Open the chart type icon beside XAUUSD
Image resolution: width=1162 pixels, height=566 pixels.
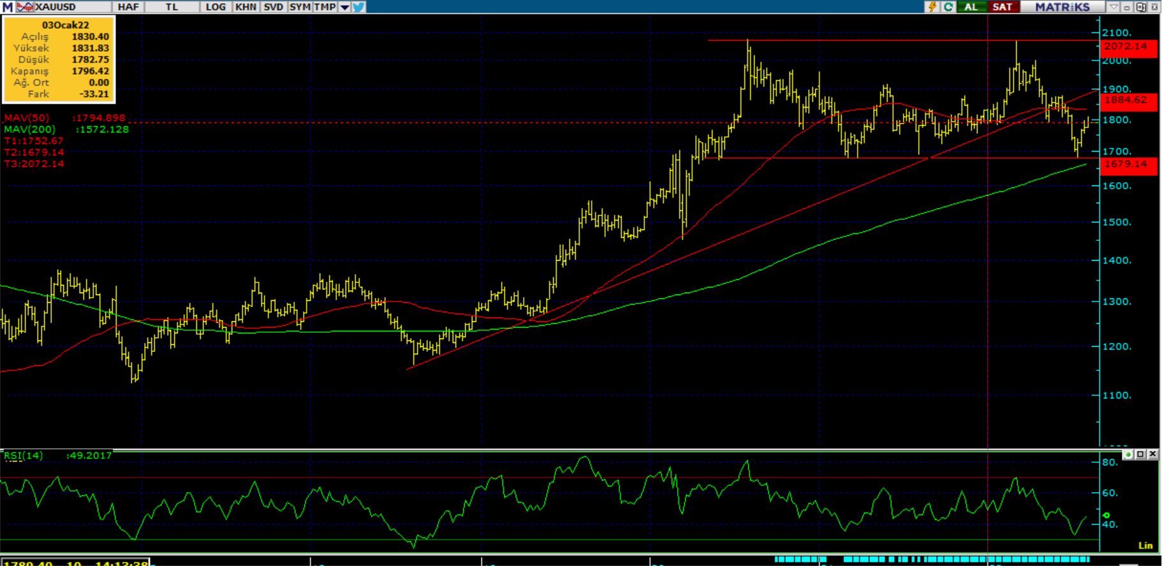25,6
